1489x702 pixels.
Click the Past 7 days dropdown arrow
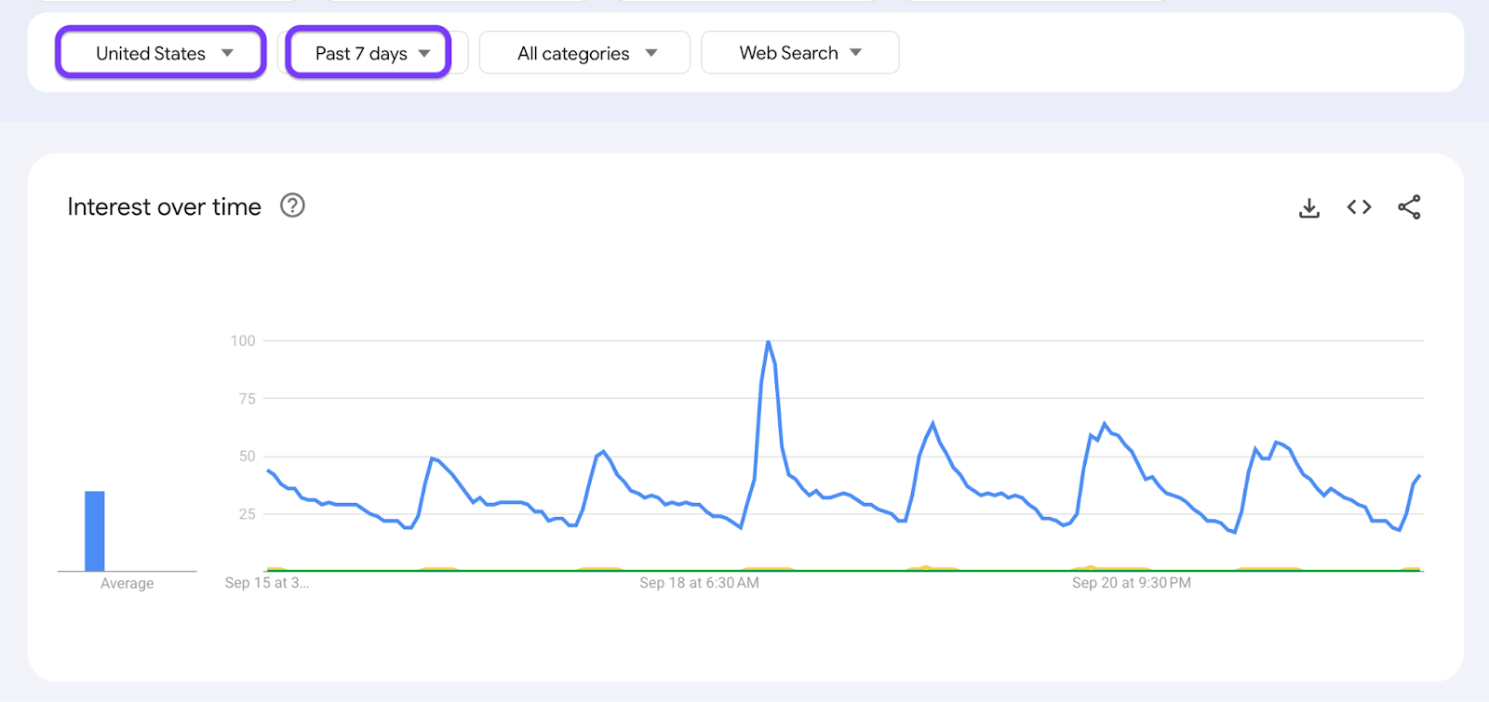(x=424, y=53)
